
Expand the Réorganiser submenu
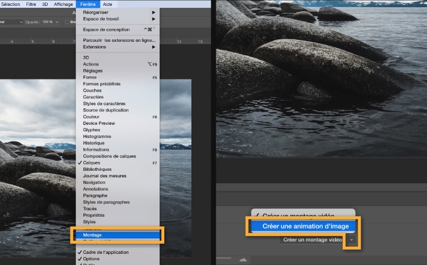(x=118, y=12)
